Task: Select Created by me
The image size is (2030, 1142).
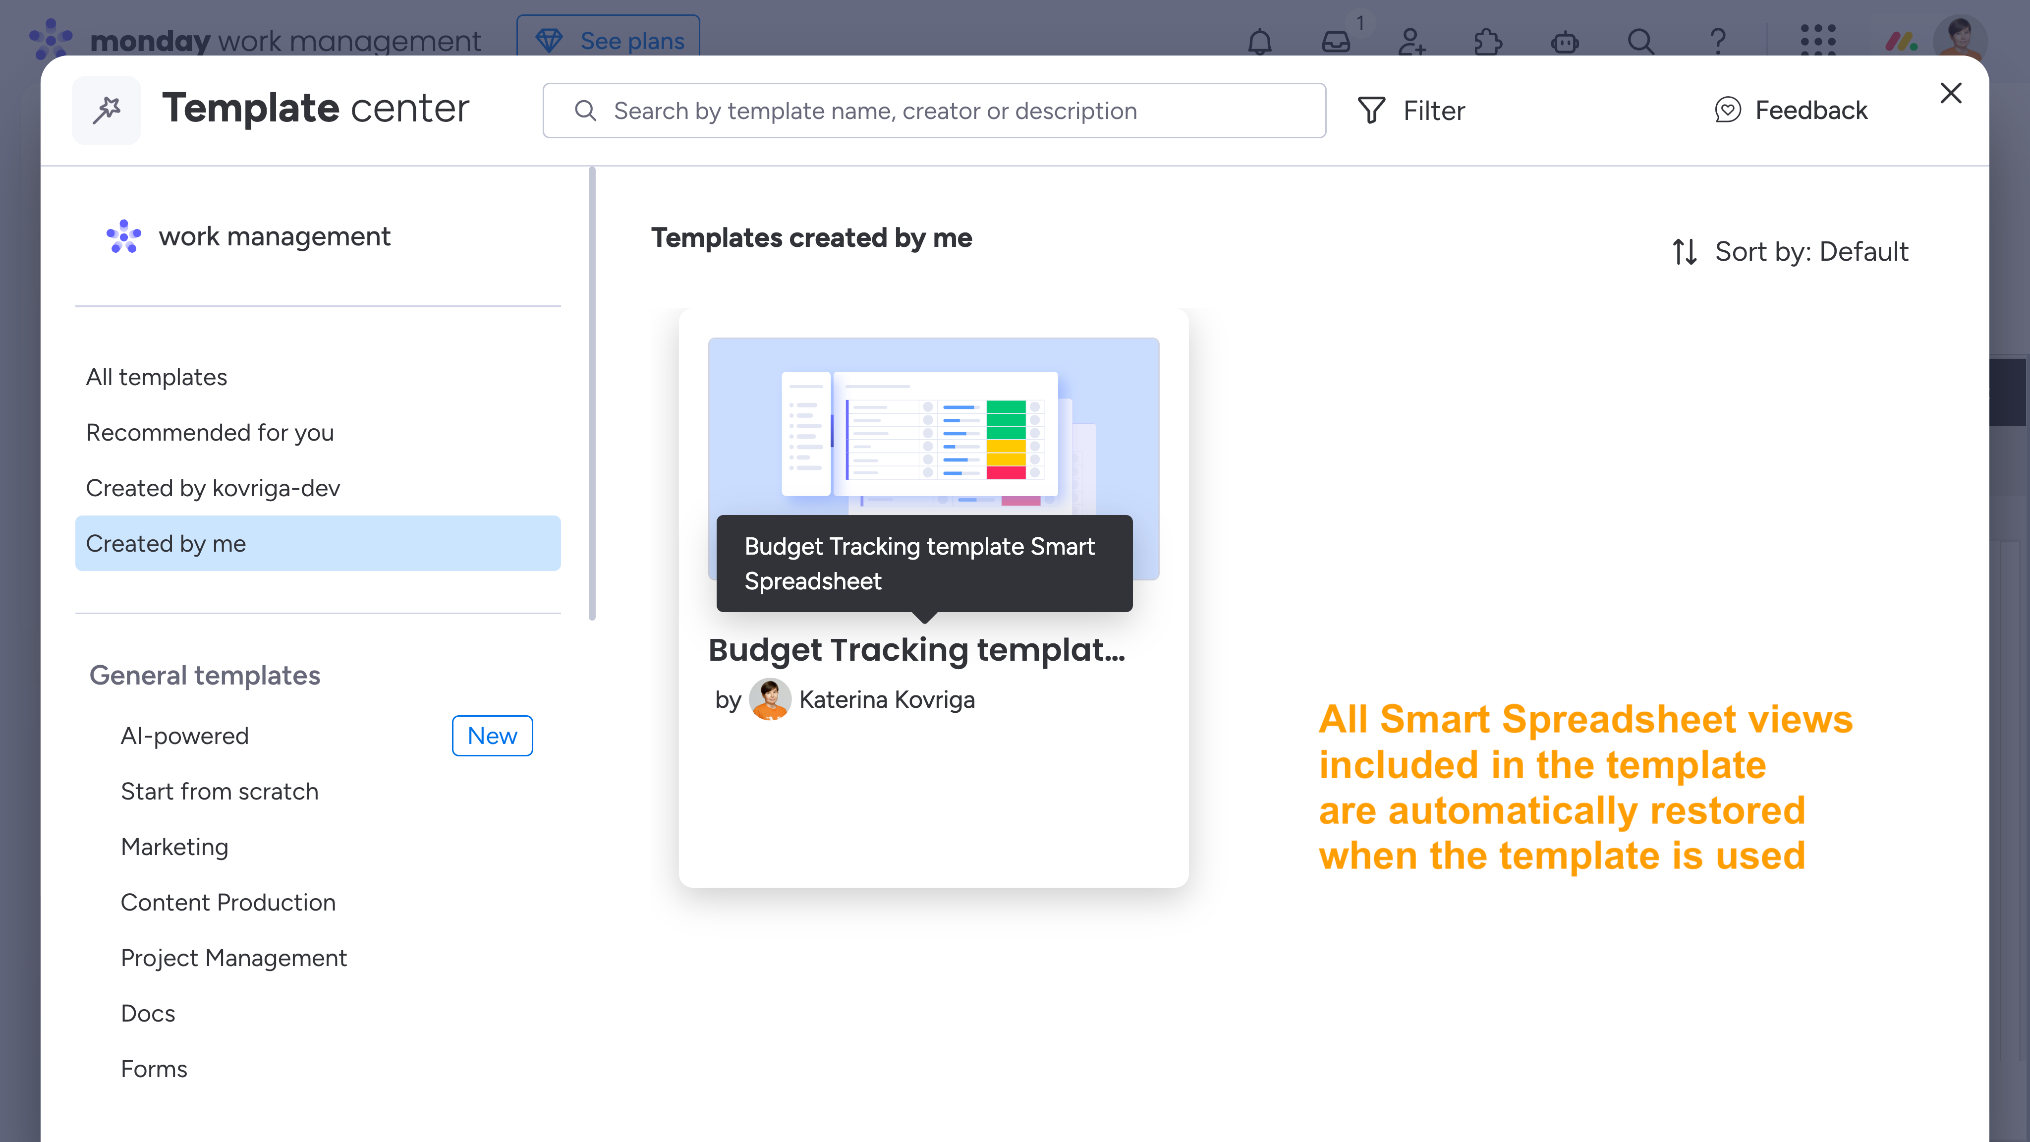Action: click(318, 543)
